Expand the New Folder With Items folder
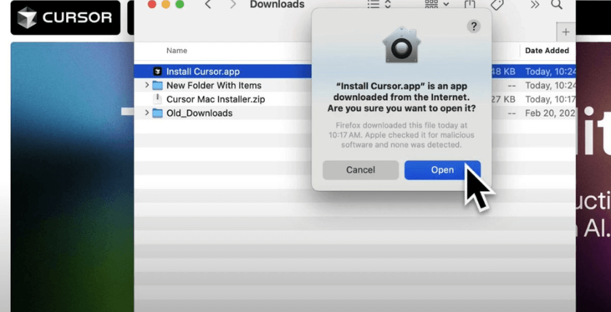The width and height of the screenshot is (611, 312). point(147,86)
